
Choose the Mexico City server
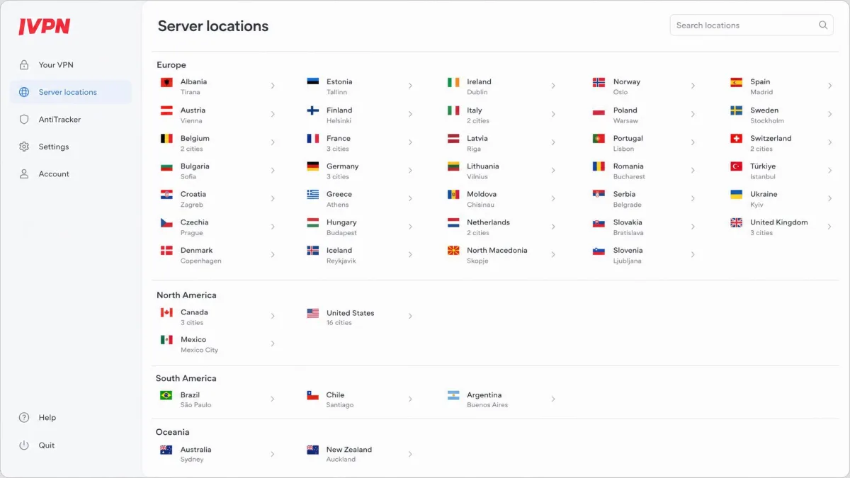coord(217,344)
